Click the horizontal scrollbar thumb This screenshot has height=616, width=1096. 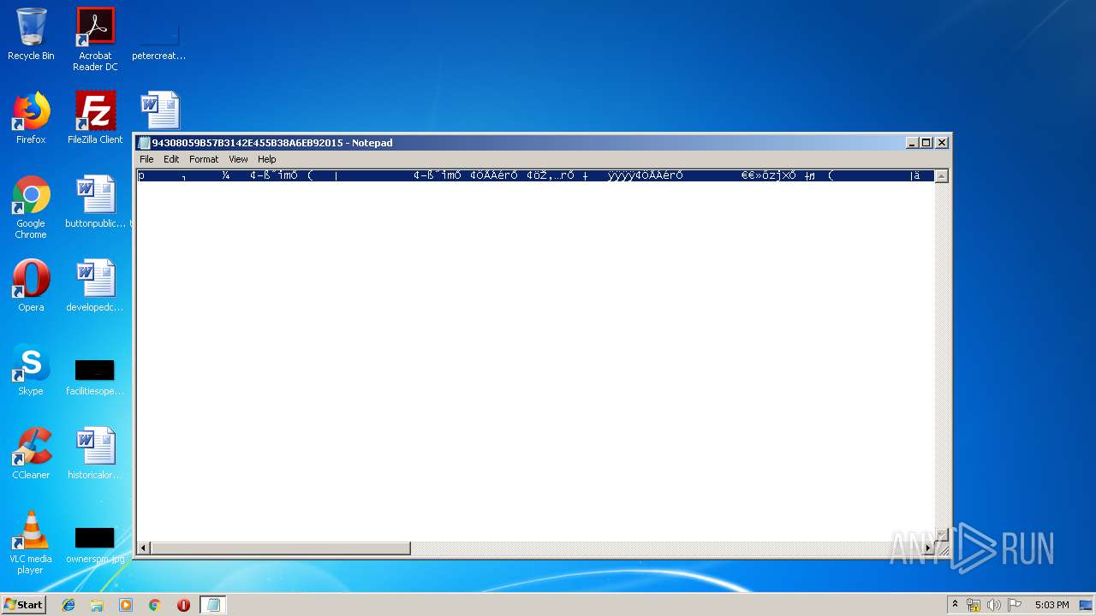(x=281, y=548)
